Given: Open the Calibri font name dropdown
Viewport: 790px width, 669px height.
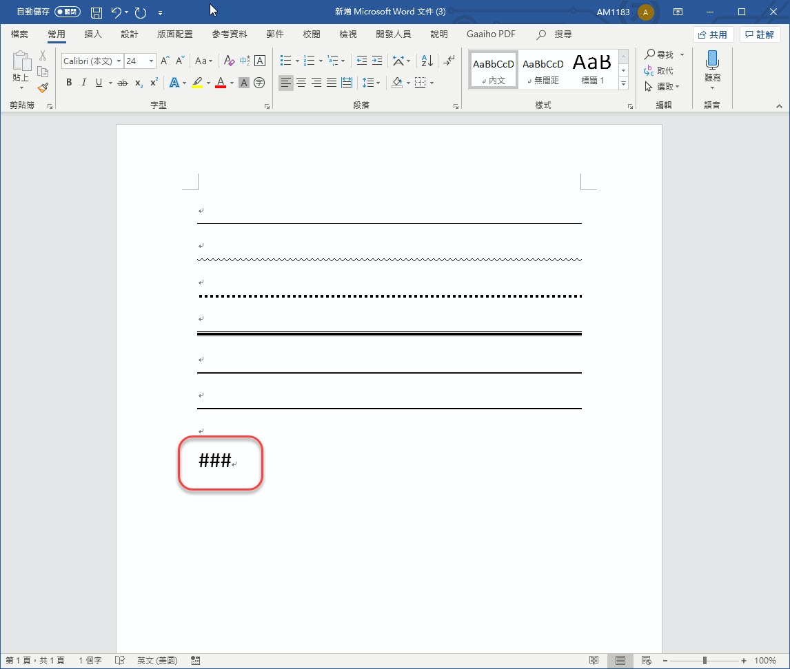Looking at the screenshot, I should [x=119, y=61].
